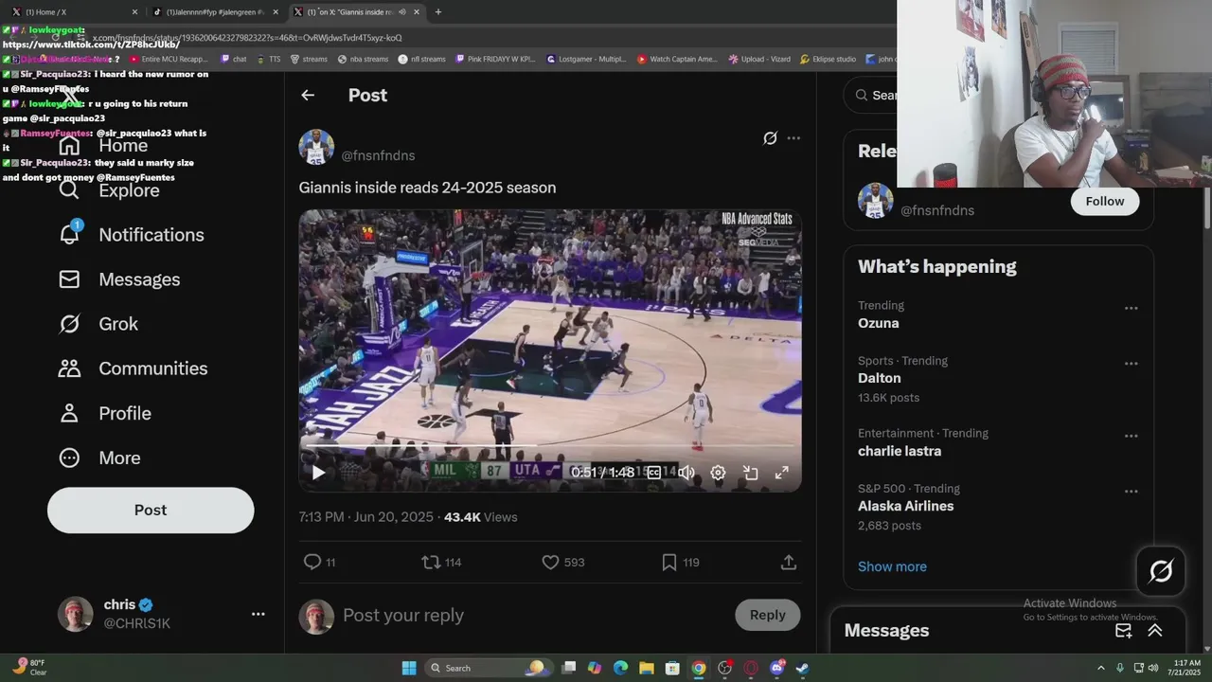Open the nba streams bookmark
The width and height of the screenshot is (1212, 682).
click(363, 59)
